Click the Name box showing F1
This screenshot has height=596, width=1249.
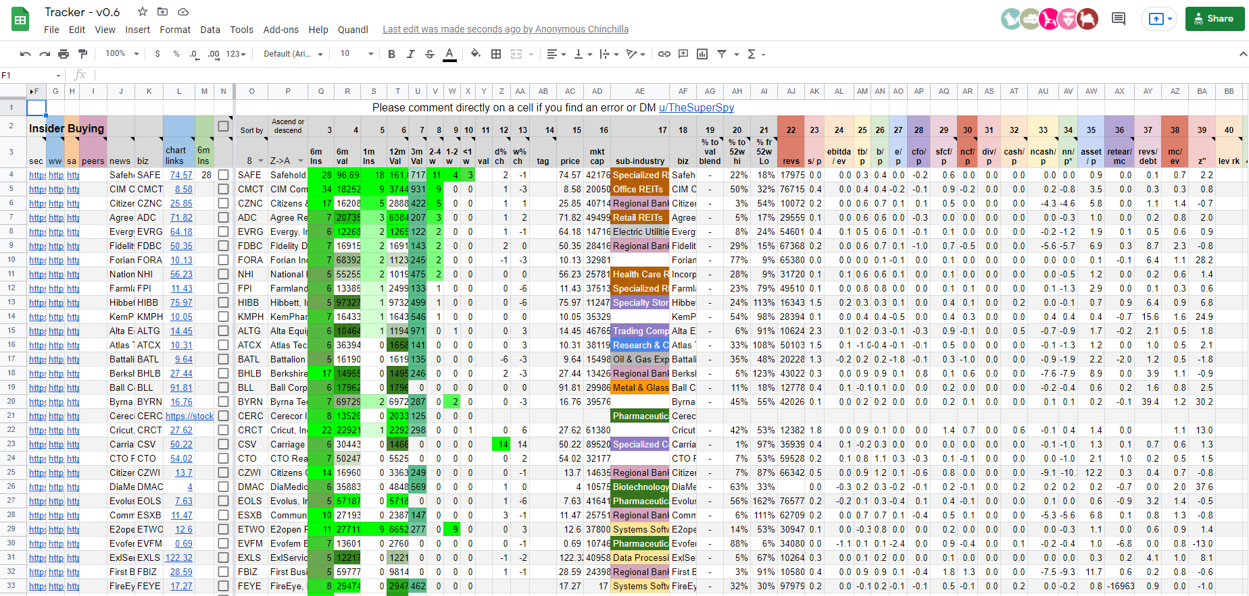click(x=31, y=75)
